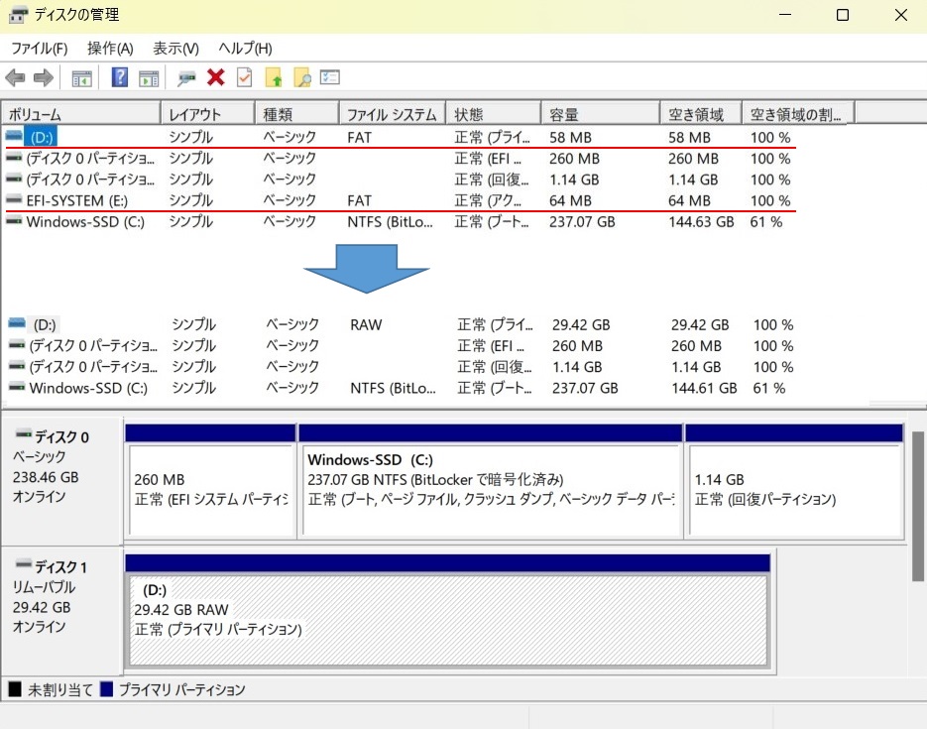
Task: Select the EFI-SYSTEM (E:) volume row
Action: click(x=400, y=200)
